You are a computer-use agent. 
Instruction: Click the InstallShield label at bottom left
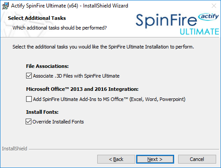[x=15, y=149]
